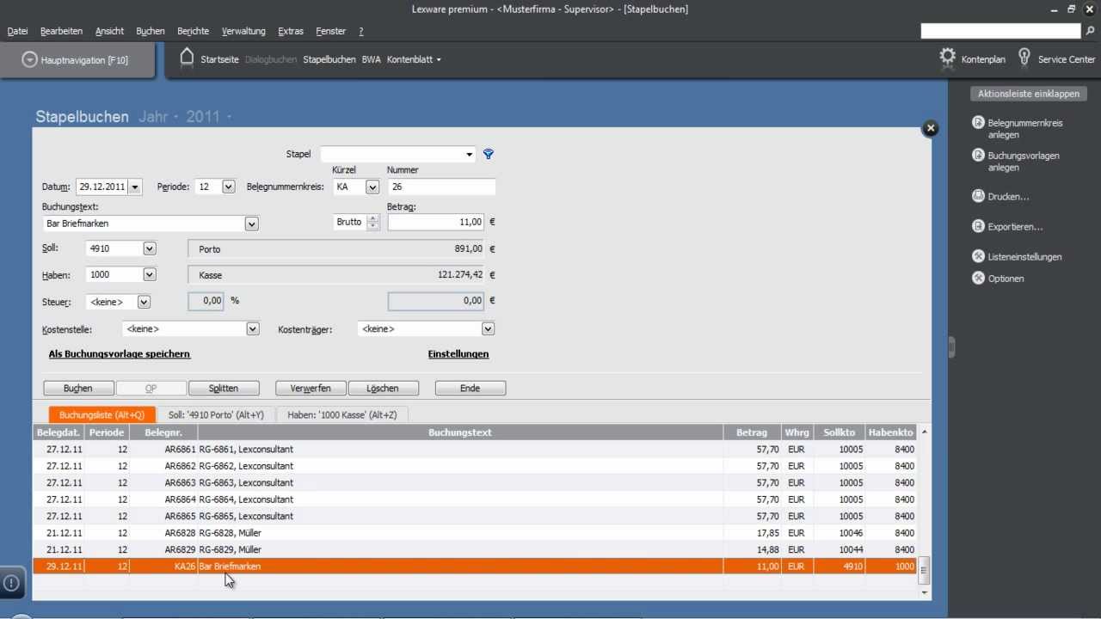Click the Buchungsvorlagen anlegen icon
This screenshot has height=619, width=1101.
tap(978, 156)
